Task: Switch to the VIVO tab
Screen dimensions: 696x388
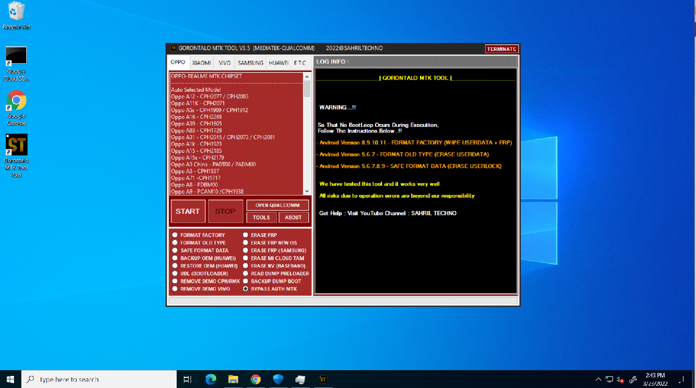Action: coord(224,63)
